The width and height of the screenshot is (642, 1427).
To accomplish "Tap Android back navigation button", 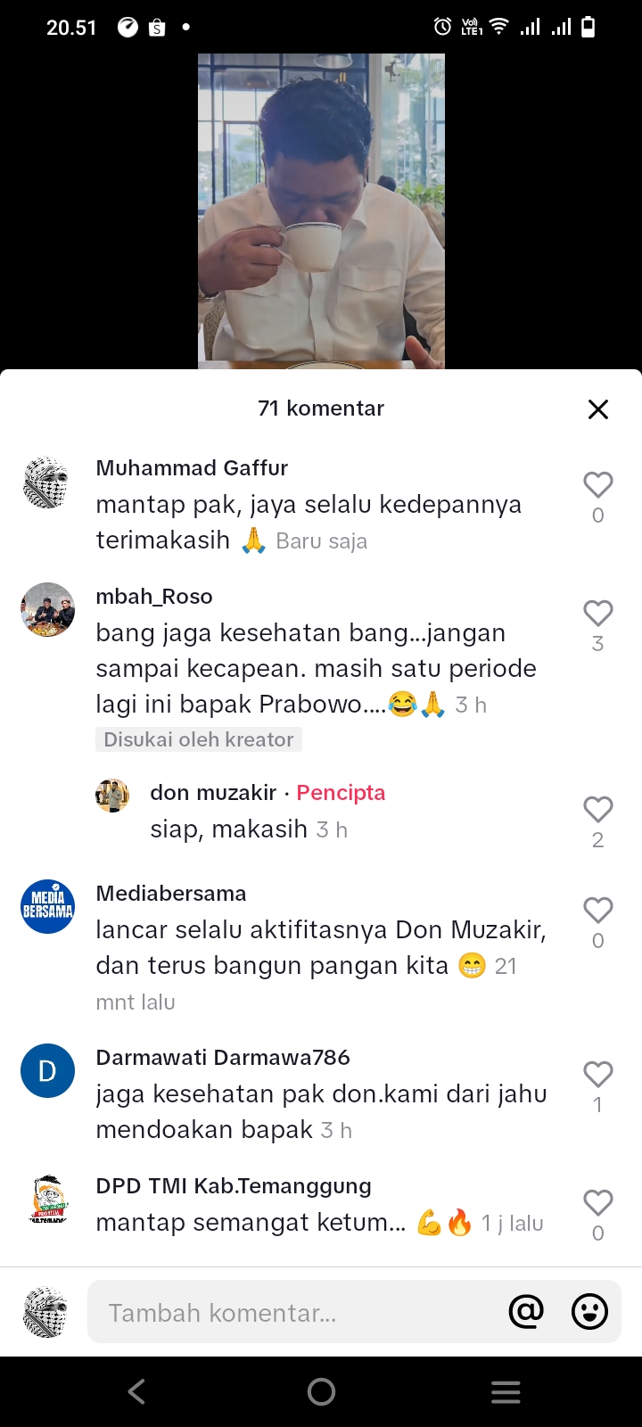I will [136, 1391].
